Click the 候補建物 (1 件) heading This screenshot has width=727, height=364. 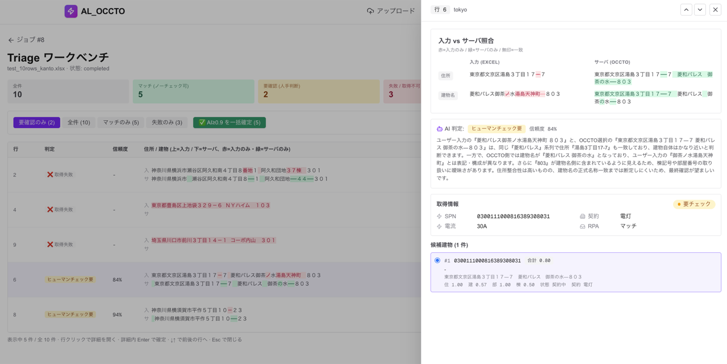[449, 245]
